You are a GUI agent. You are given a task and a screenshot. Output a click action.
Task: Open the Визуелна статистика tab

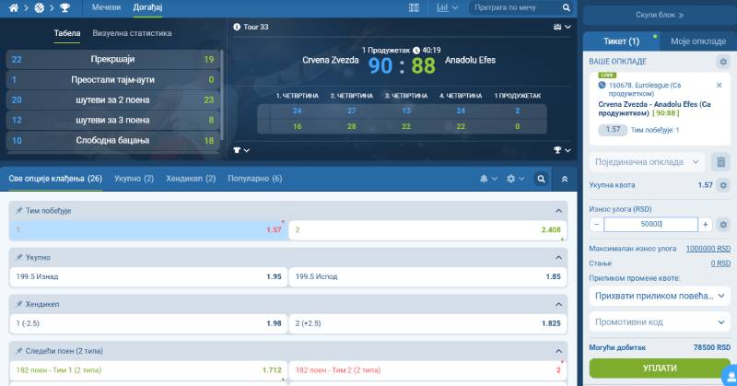(132, 33)
